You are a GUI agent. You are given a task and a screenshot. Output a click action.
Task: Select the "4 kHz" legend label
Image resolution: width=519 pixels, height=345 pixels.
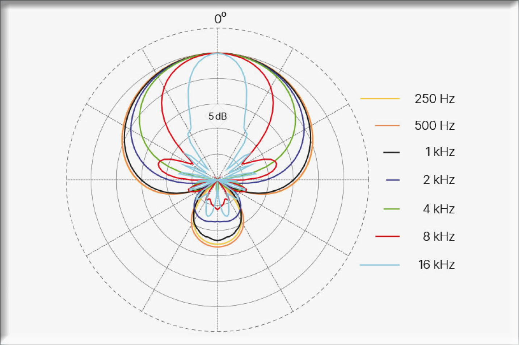click(x=439, y=209)
